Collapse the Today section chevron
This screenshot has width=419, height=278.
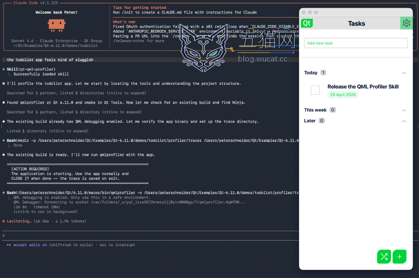coord(404,73)
